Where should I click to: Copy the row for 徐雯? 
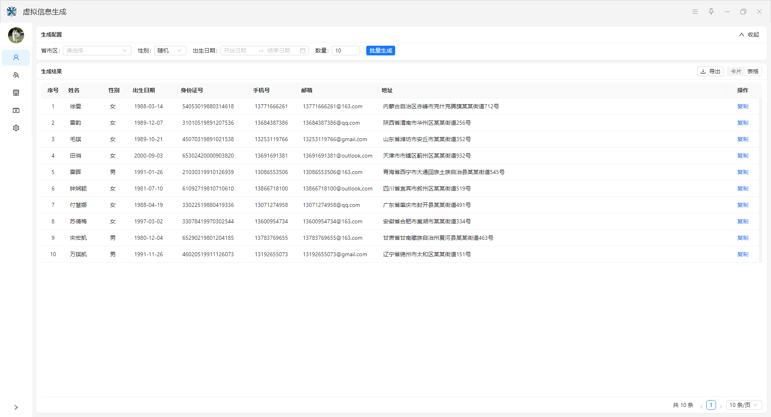[742, 106]
